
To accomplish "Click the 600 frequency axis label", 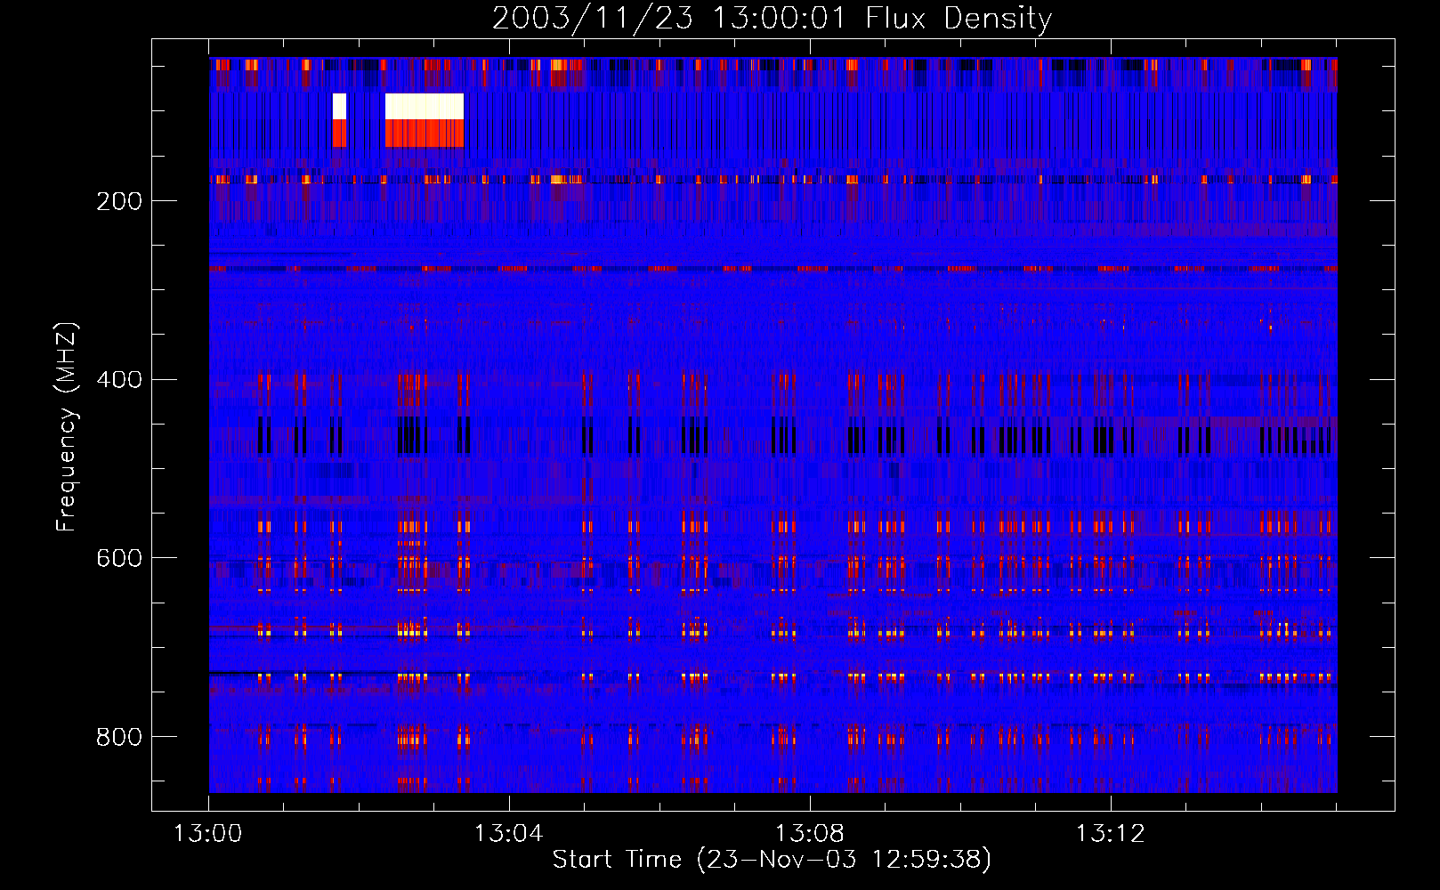I will pos(118,558).
